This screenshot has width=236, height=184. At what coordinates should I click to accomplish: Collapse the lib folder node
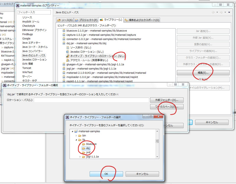(76, 140)
